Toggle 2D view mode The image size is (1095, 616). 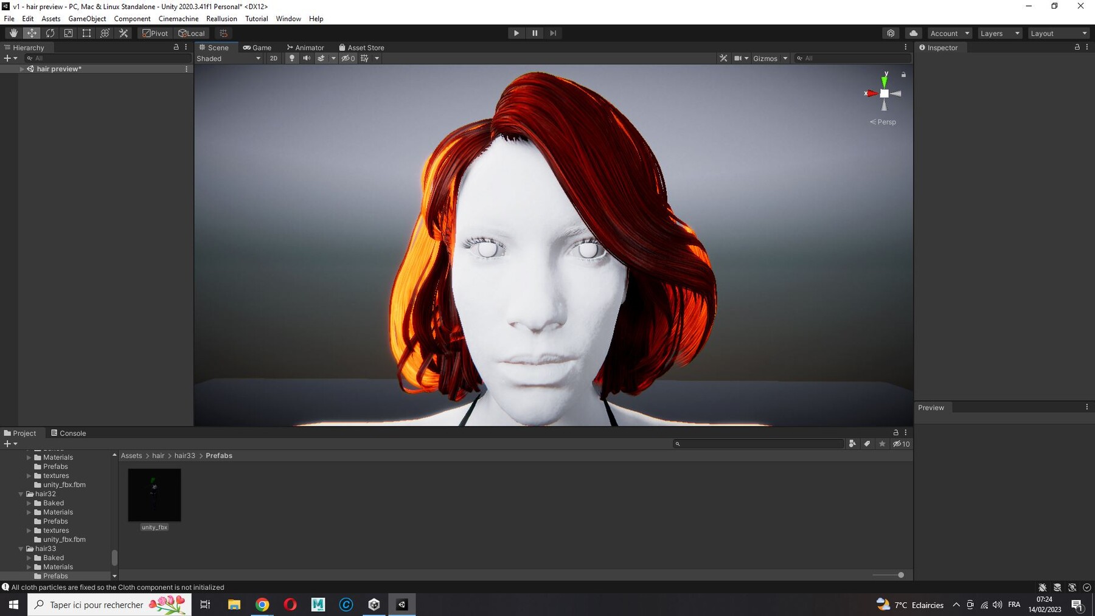click(274, 58)
